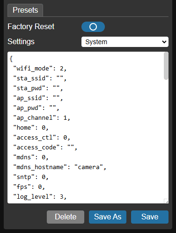Click the mdns_hostname camera value

[x=88, y=167]
